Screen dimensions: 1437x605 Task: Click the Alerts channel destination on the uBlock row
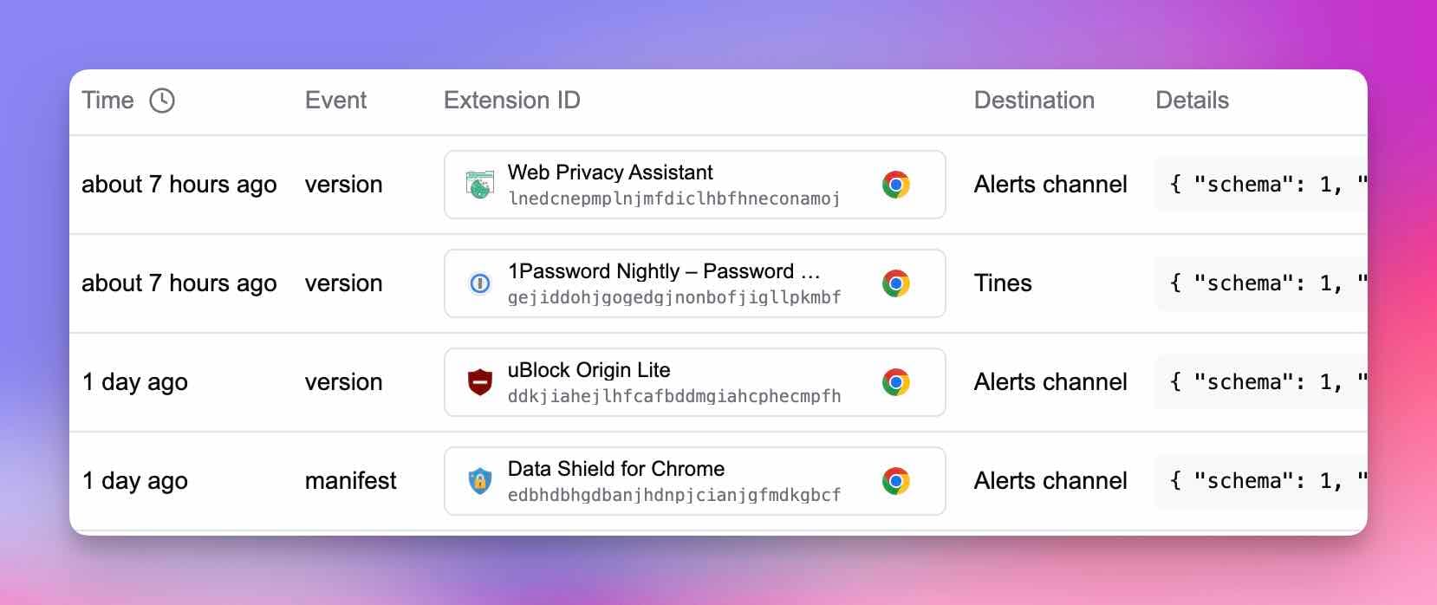tap(1050, 382)
